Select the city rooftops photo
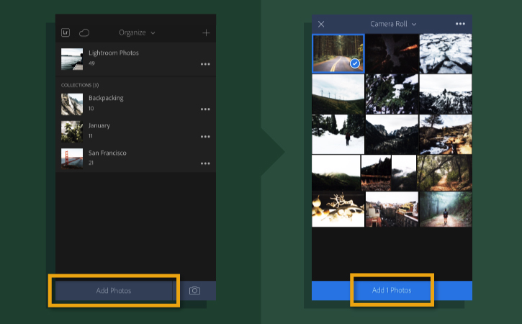Screen dimensions: 522x324 tap(392, 209)
